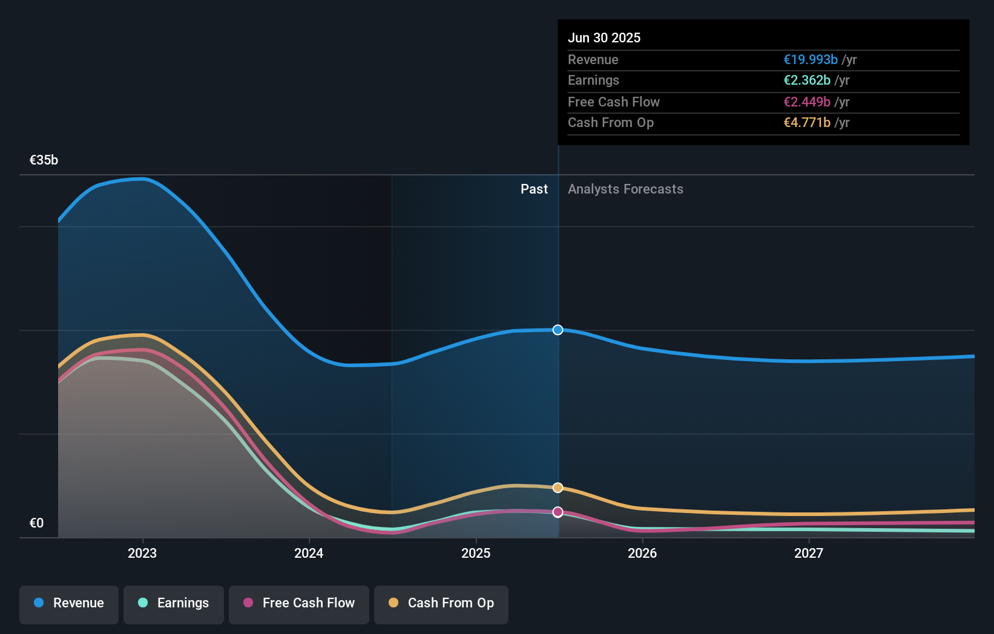Image resolution: width=994 pixels, height=634 pixels.
Task: Click the Revenue value in the tooltip
Action: pyautogui.click(x=811, y=59)
